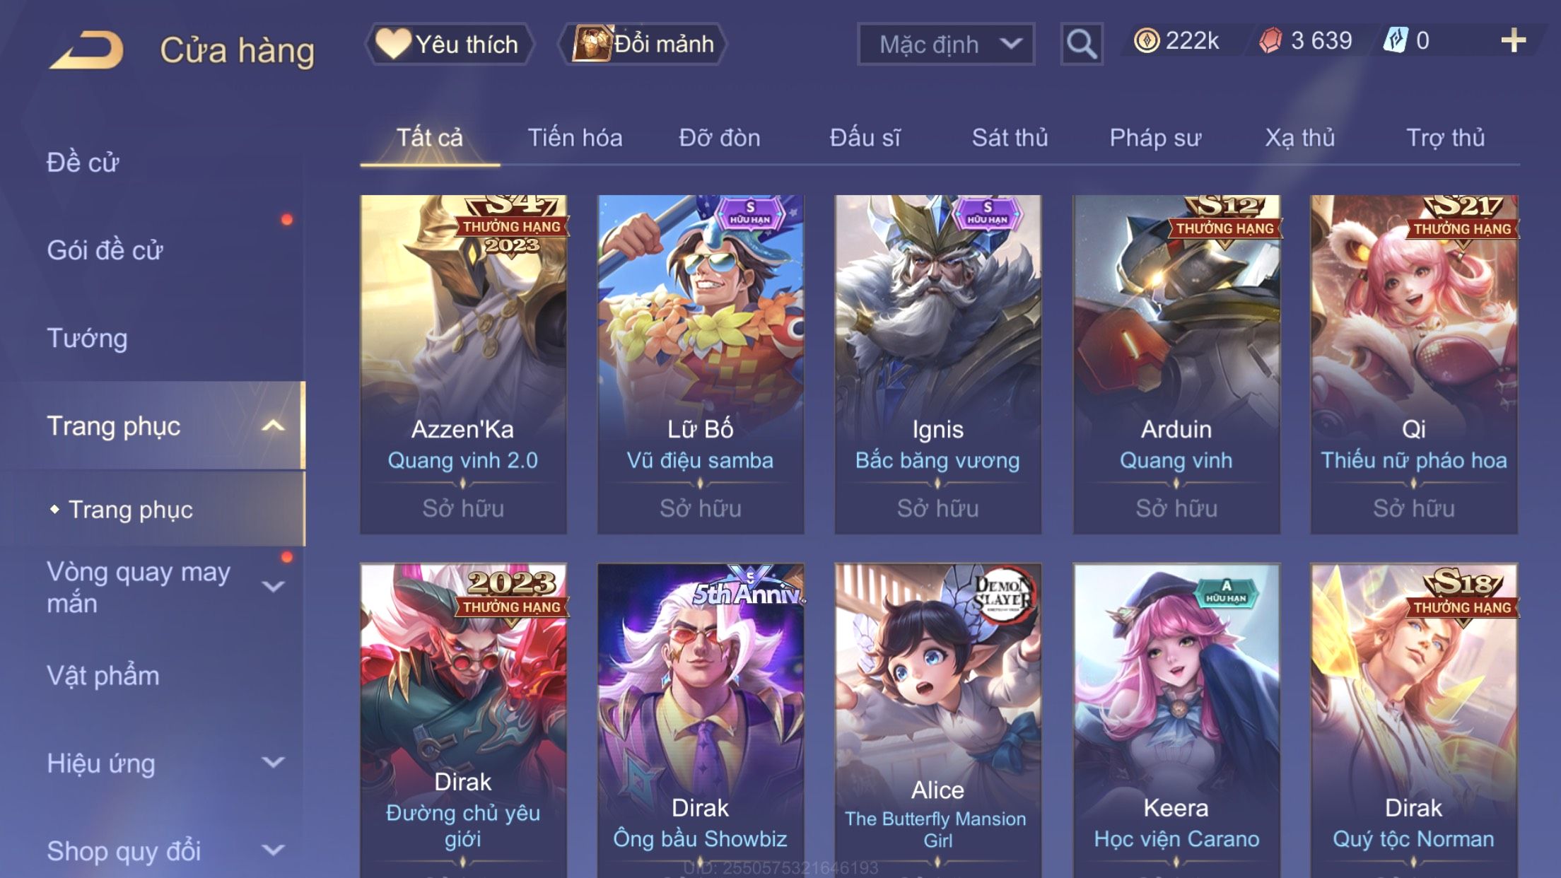Select the Lữ Bố Vũ điệu samba skin
The height and width of the screenshot is (878, 1561).
point(700,364)
